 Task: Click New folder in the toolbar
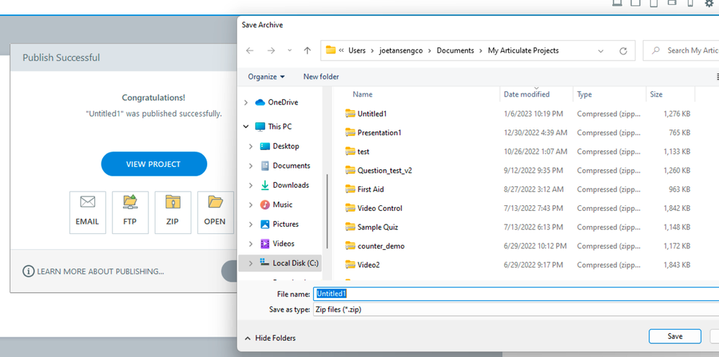pos(321,77)
